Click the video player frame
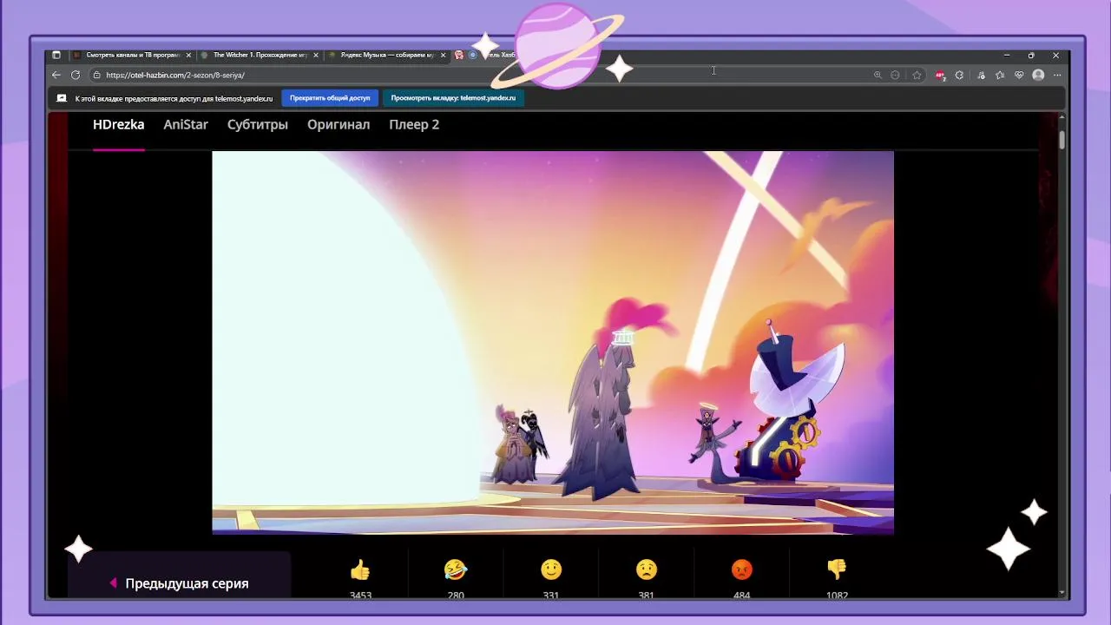Screen dimensions: 1111x625 553,343
